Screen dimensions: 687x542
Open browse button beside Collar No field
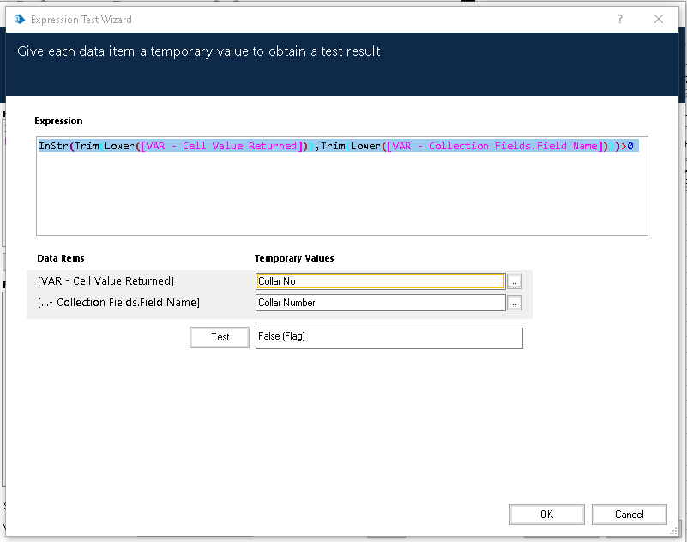(515, 281)
